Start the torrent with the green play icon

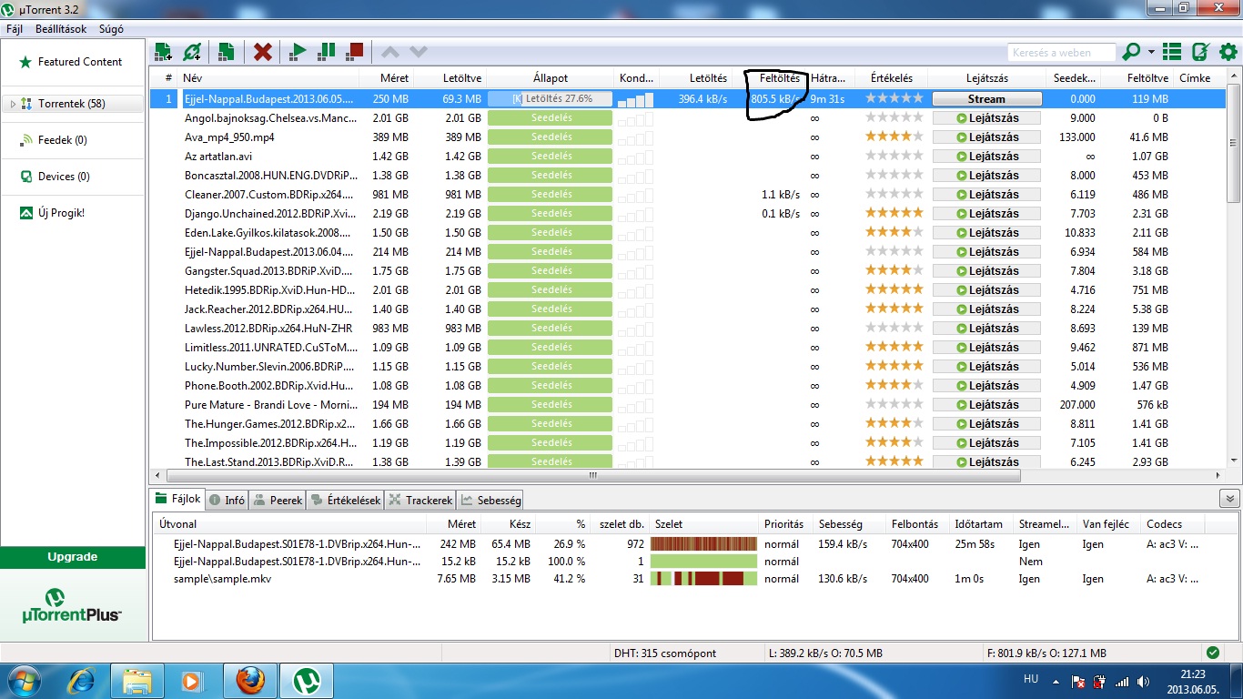pos(298,52)
